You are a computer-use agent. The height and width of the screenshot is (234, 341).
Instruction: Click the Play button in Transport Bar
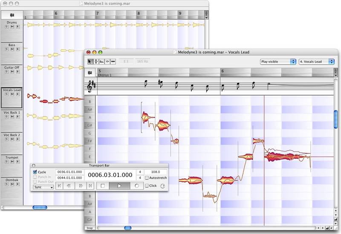pos(119,186)
